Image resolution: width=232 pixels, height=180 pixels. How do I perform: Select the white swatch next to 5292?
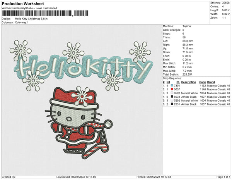click(x=172, y=100)
